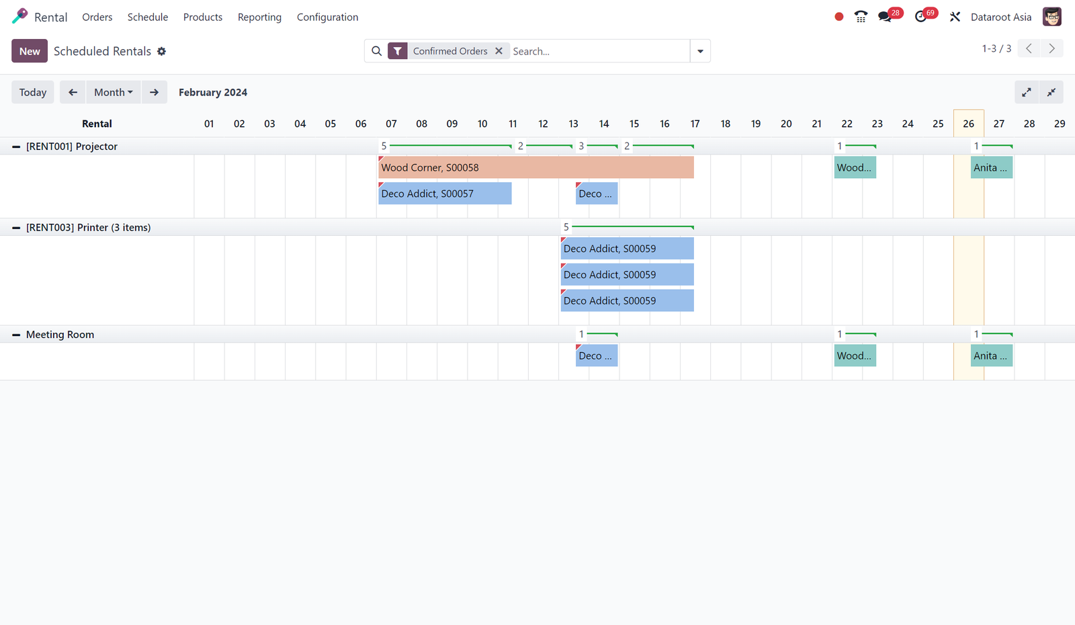Click the Rental app title

[x=51, y=17]
